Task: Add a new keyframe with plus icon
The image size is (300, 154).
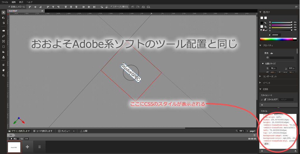Action: point(27,147)
